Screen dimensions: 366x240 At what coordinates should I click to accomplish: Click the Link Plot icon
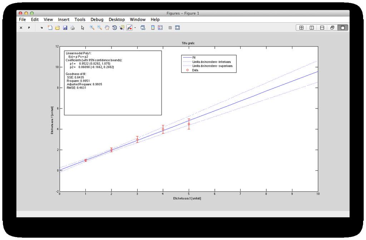[143, 28]
